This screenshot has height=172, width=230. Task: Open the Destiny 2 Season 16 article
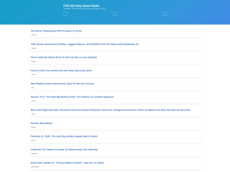click(x=72, y=97)
